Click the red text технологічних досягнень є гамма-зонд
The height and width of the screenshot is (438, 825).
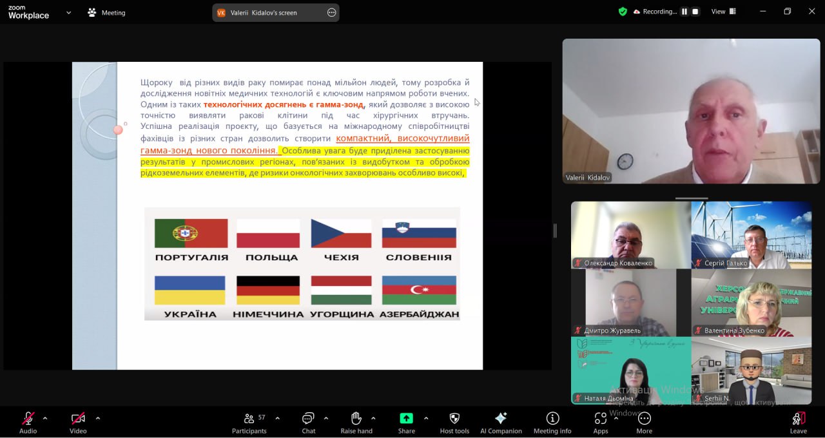(x=284, y=104)
